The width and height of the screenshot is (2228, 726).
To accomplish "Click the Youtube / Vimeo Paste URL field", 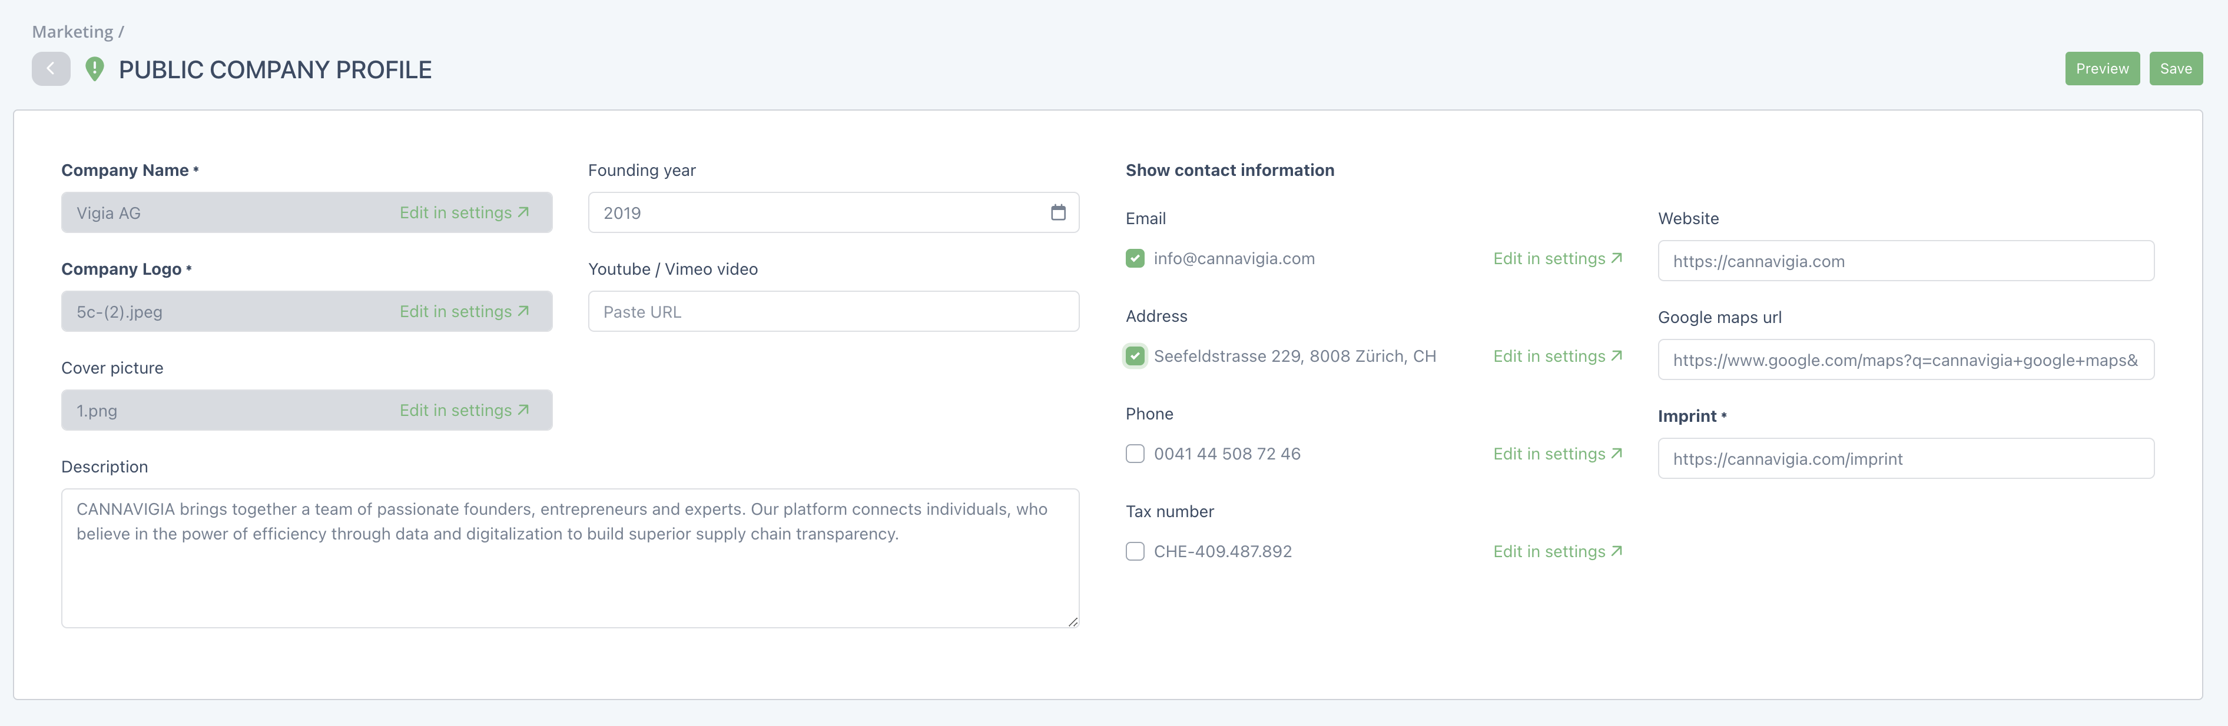I will point(833,312).
